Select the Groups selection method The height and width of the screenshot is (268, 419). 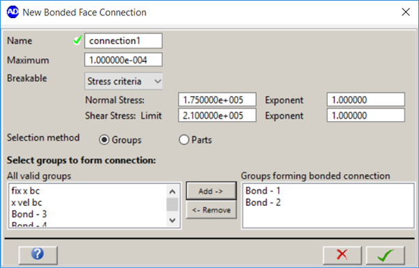pyautogui.click(x=104, y=140)
